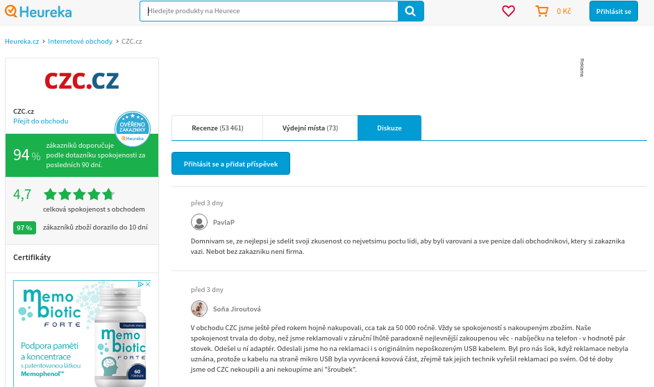Viewport: 654px width, 387px height.
Task: Open Internetové obchody breadcrumb
Action: click(x=80, y=41)
